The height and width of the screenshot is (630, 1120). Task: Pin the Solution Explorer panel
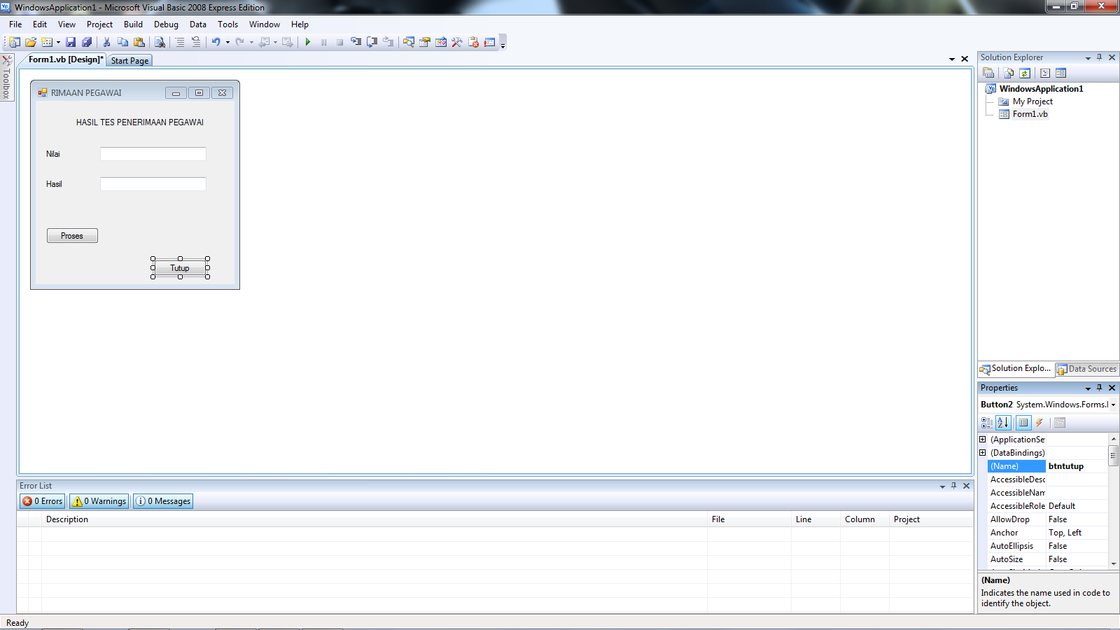coord(1100,57)
